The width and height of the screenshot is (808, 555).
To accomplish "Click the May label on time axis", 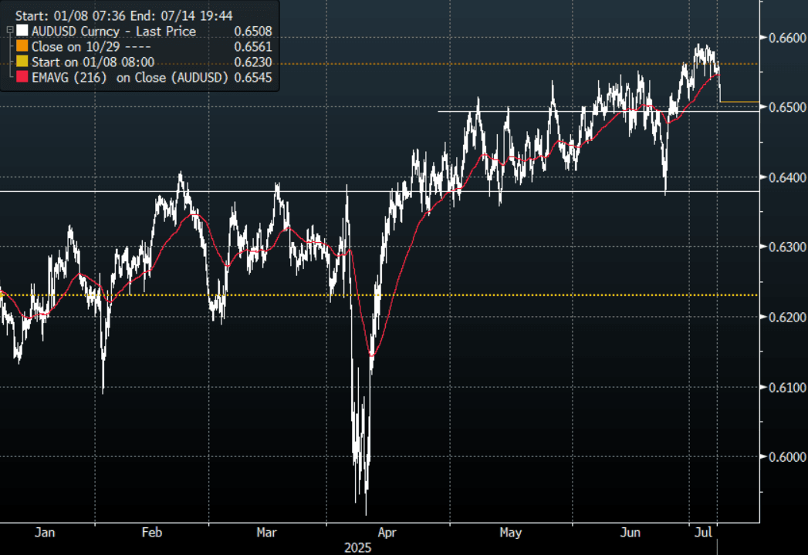I will coord(511,533).
